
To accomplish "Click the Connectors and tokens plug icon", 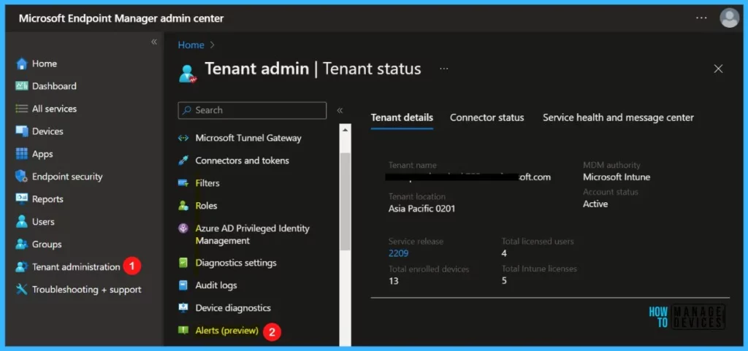I will (x=183, y=161).
